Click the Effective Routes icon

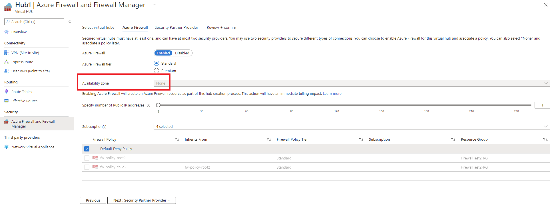[7, 101]
